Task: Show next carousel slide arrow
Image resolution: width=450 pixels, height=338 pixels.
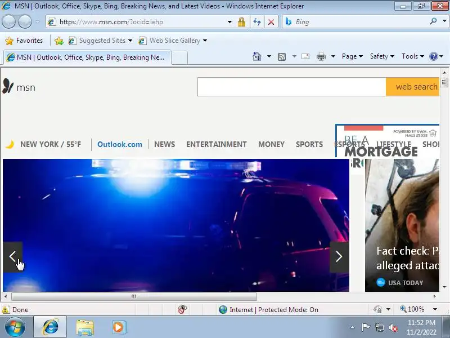Action: 339,257
